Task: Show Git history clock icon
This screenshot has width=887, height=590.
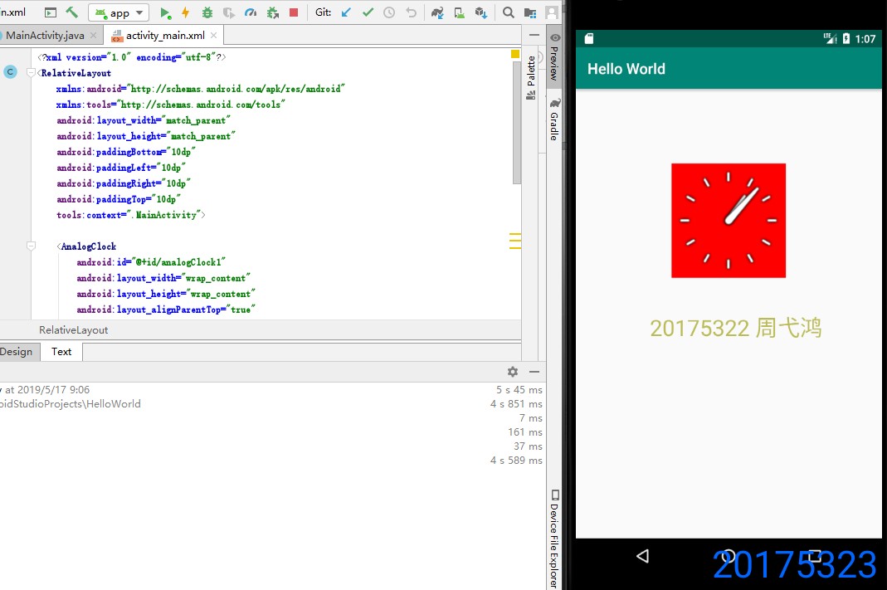Action: click(x=389, y=12)
